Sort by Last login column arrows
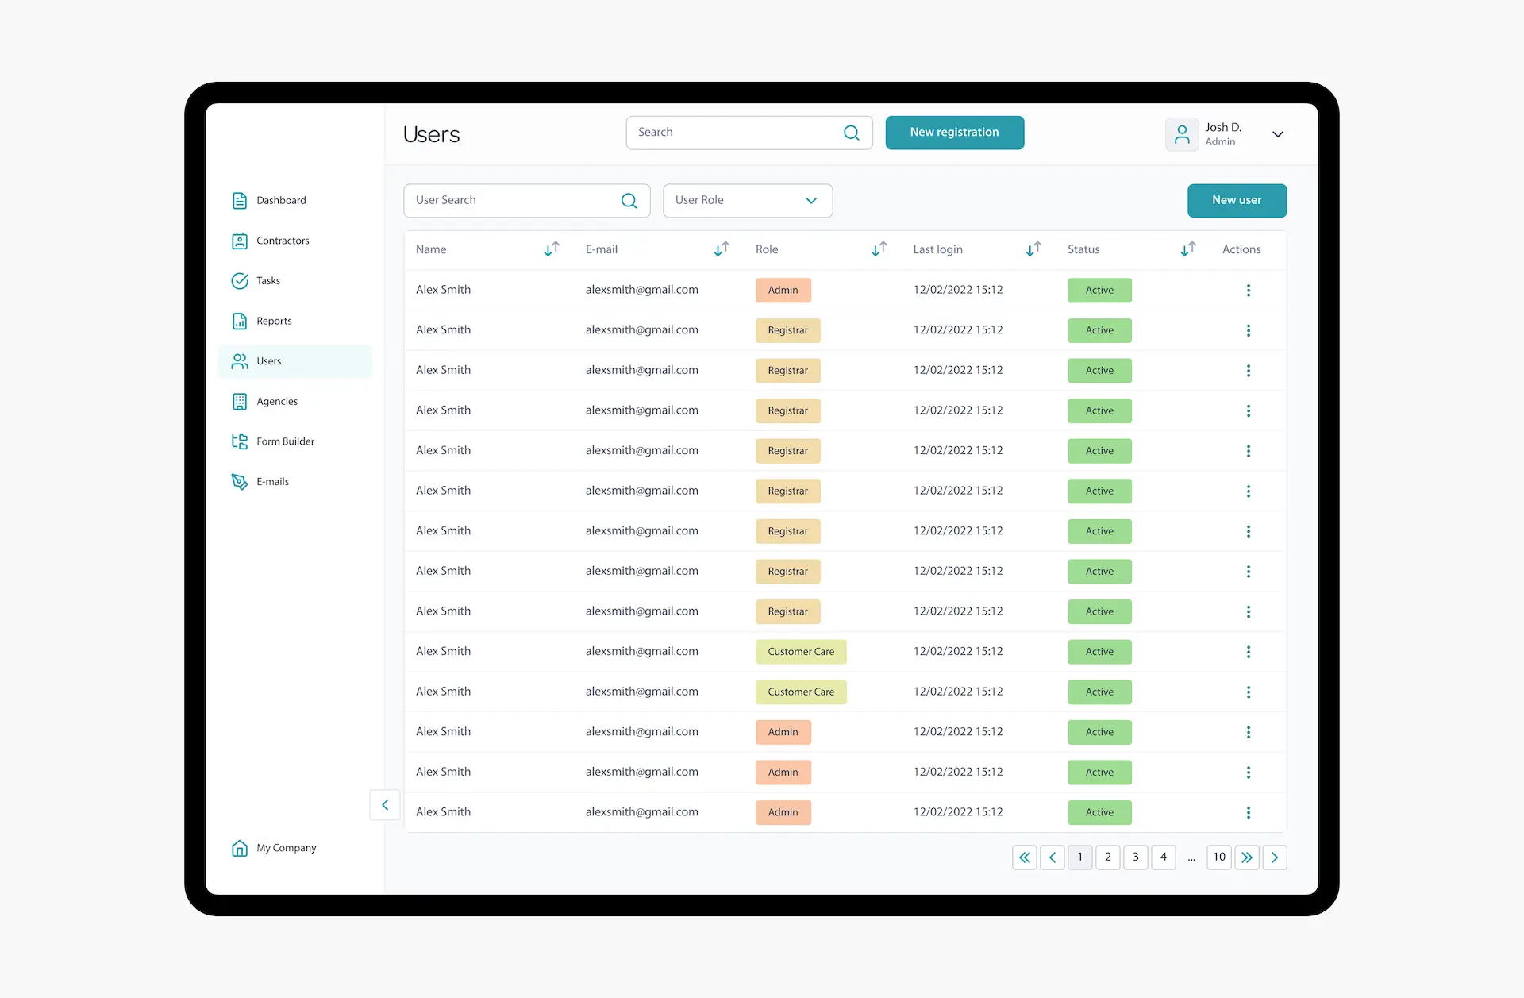This screenshot has width=1524, height=998. 1033,249
